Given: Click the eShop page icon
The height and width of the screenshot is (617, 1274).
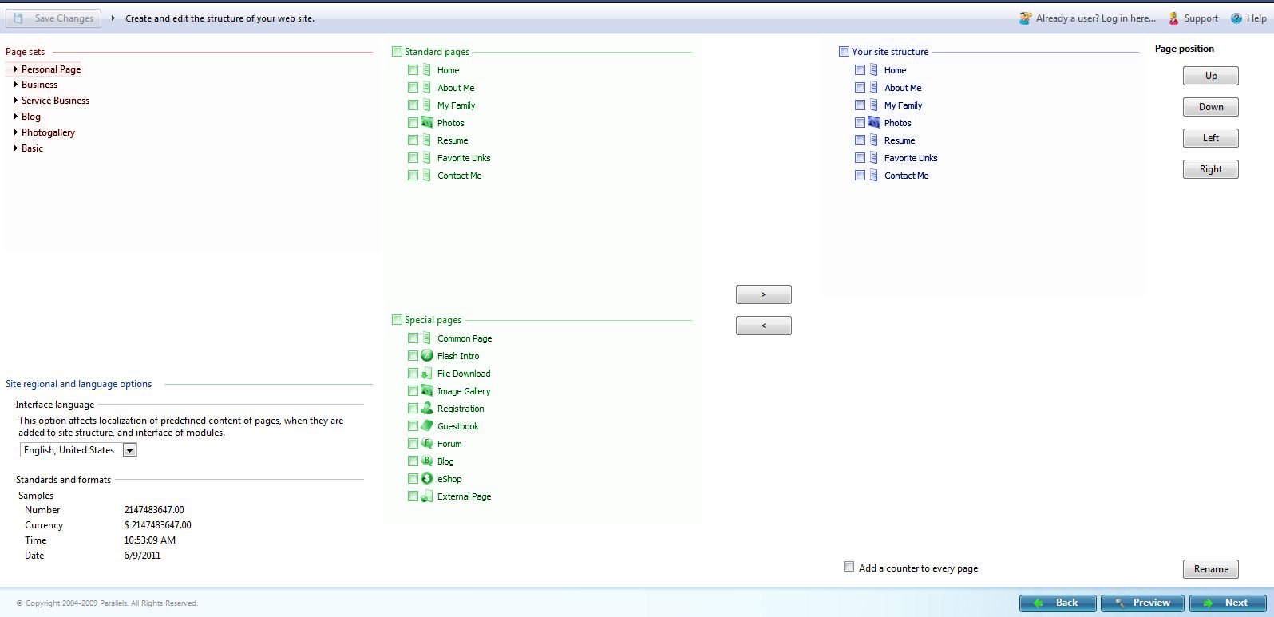Looking at the screenshot, I should (427, 479).
